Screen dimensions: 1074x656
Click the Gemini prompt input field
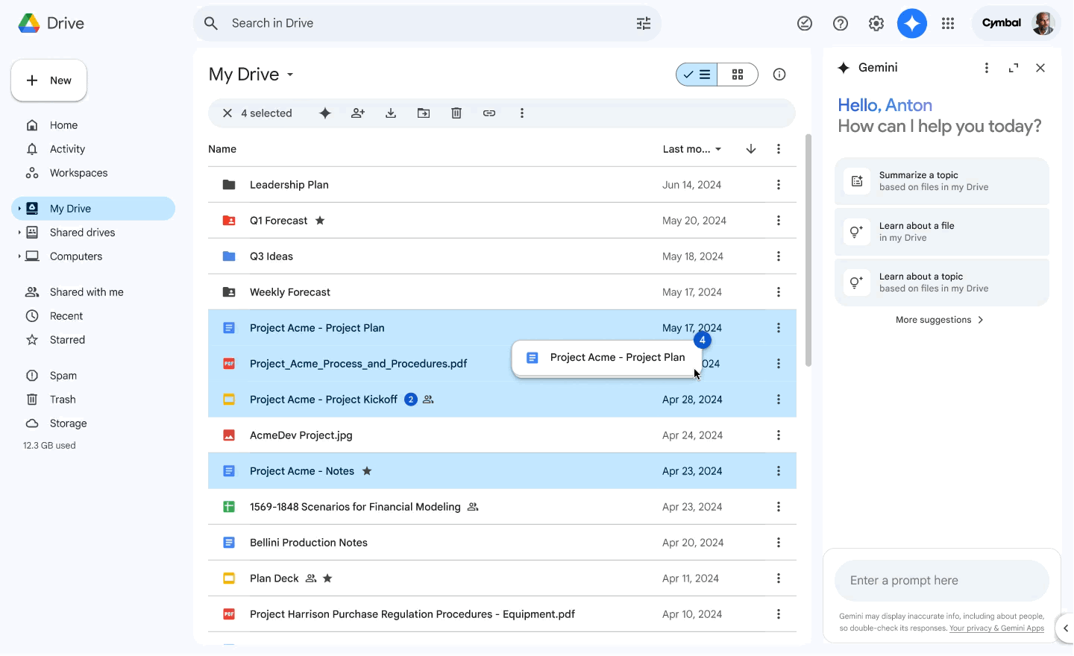[941, 580]
